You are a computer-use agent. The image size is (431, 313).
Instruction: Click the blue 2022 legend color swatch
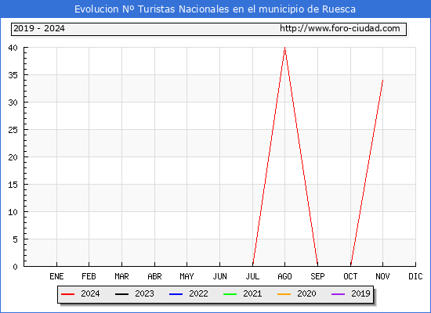point(176,294)
